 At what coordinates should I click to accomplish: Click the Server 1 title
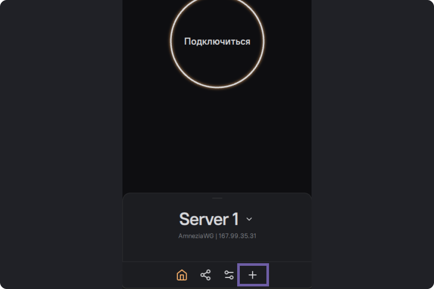[209, 219]
